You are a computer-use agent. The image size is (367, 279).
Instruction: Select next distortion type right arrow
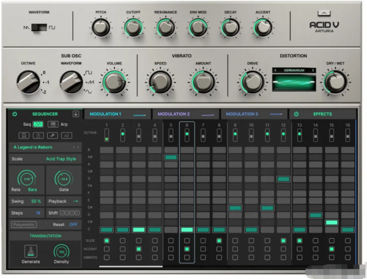point(313,70)
